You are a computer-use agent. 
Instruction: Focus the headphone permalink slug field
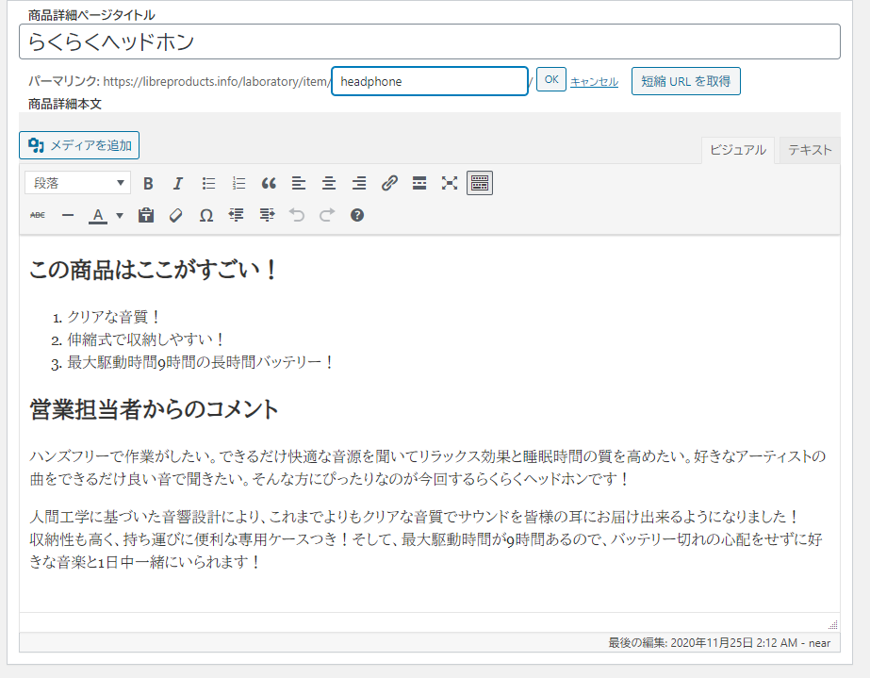[x=430, y=81]
